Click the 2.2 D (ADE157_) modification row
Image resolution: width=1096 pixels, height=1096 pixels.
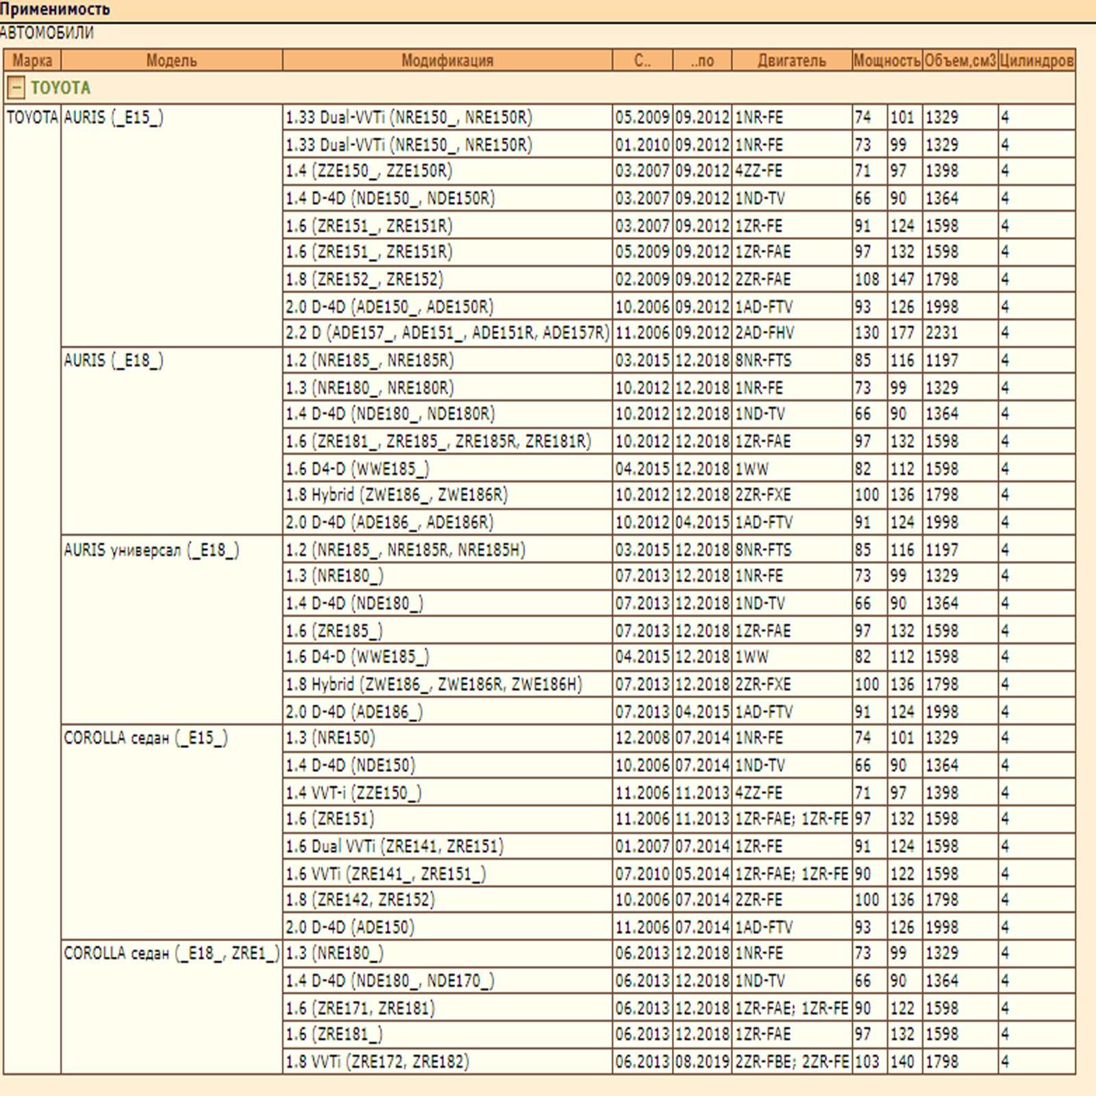447,333
